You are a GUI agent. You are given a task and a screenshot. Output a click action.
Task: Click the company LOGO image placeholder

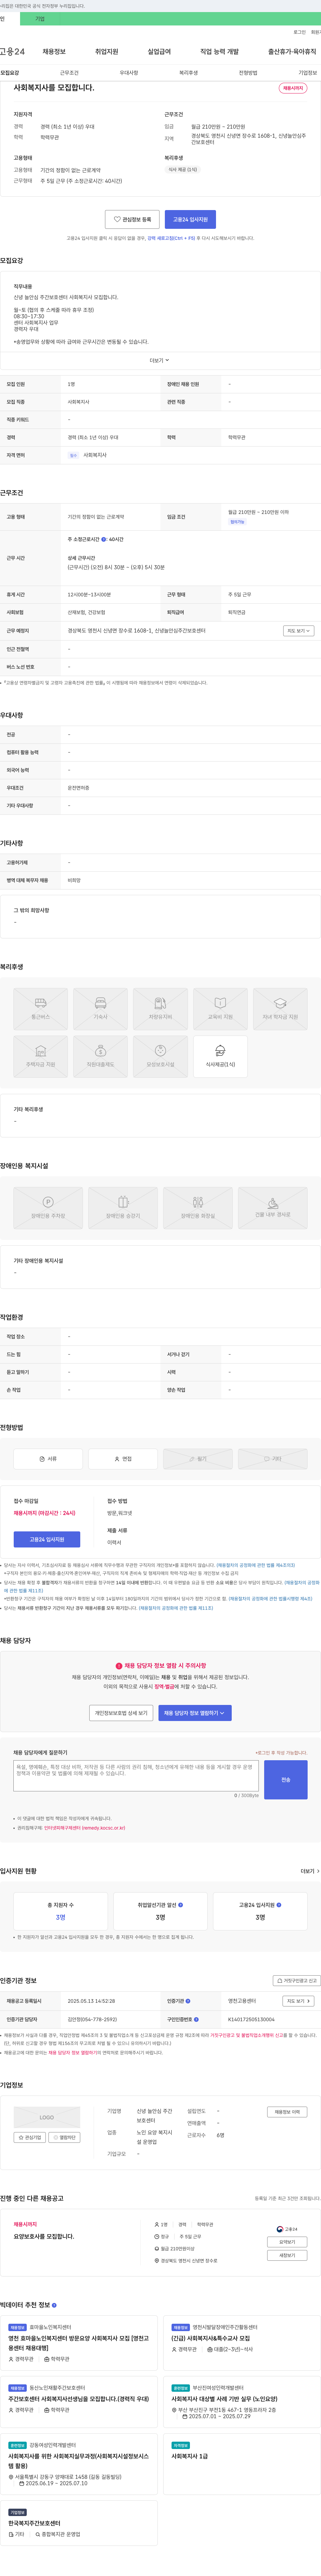47,2117
